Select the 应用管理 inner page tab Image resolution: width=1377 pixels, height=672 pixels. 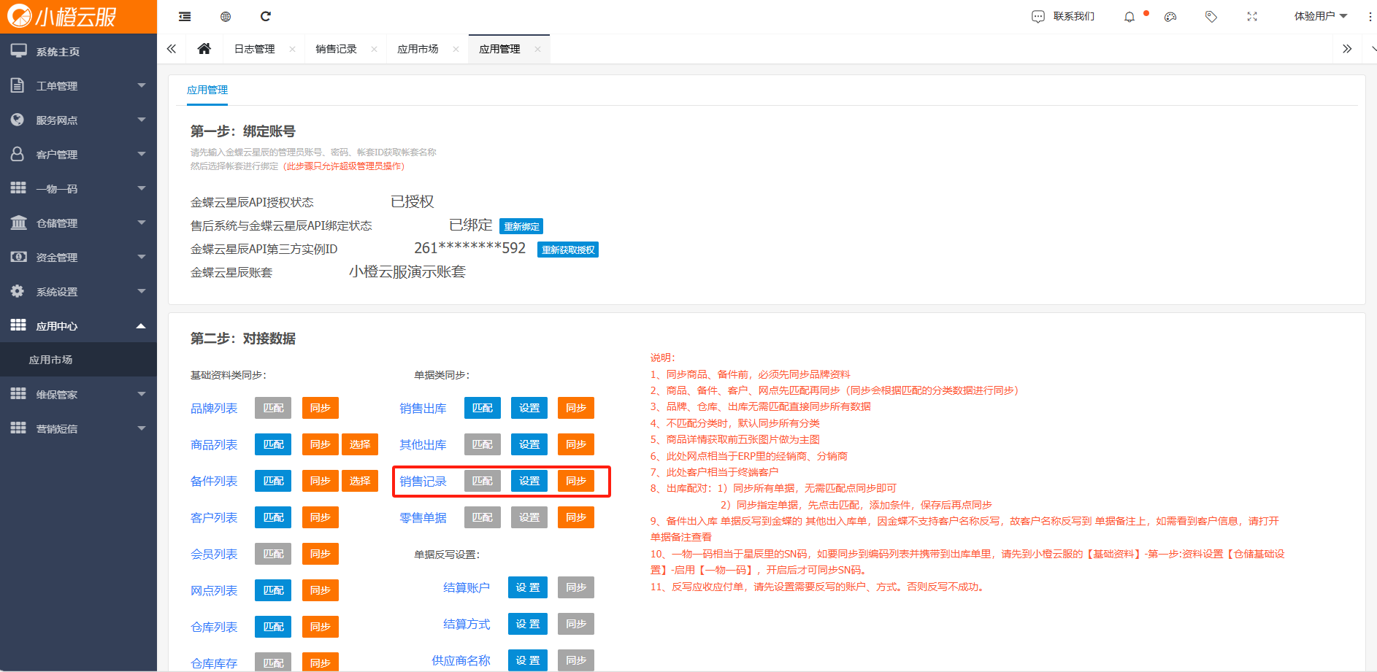pyautogui.click(x=207, y=90)
